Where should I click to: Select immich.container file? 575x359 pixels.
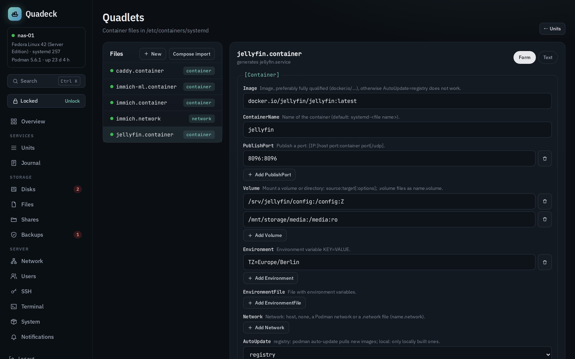pos(162,103)
